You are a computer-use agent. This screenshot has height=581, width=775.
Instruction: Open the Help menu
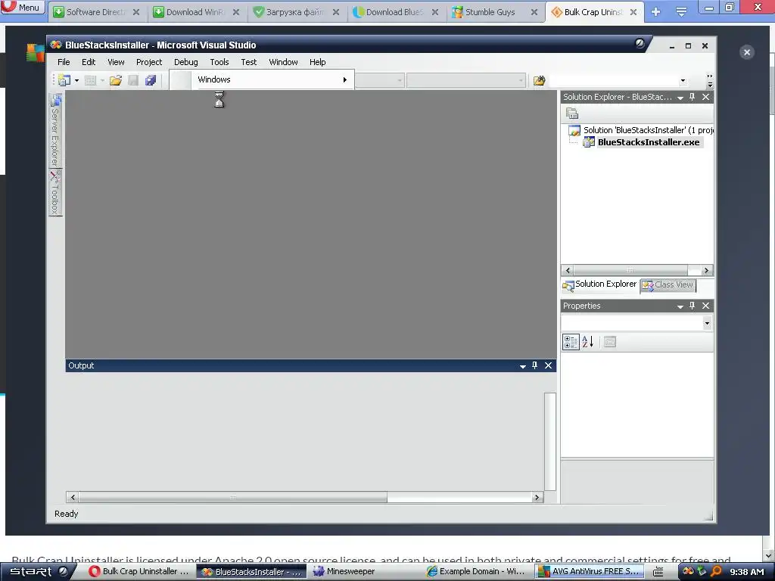[317, 62]
